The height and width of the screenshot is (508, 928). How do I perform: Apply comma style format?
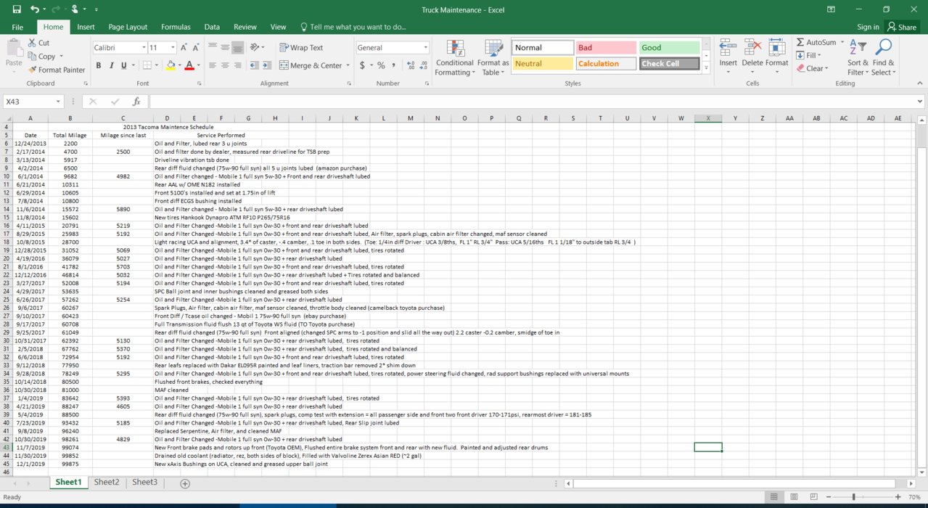point(393,65)
